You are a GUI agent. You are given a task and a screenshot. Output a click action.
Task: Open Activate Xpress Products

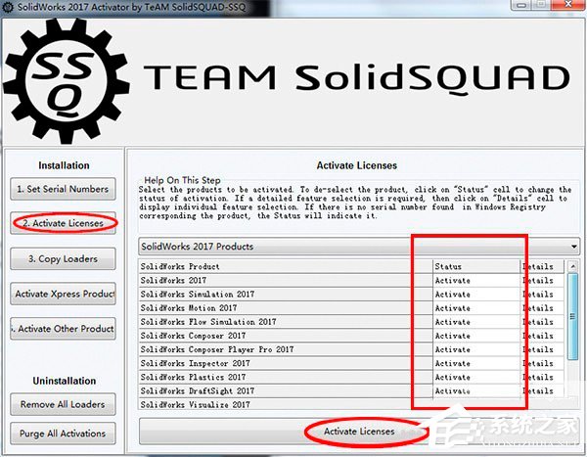[x=63, y=294]
